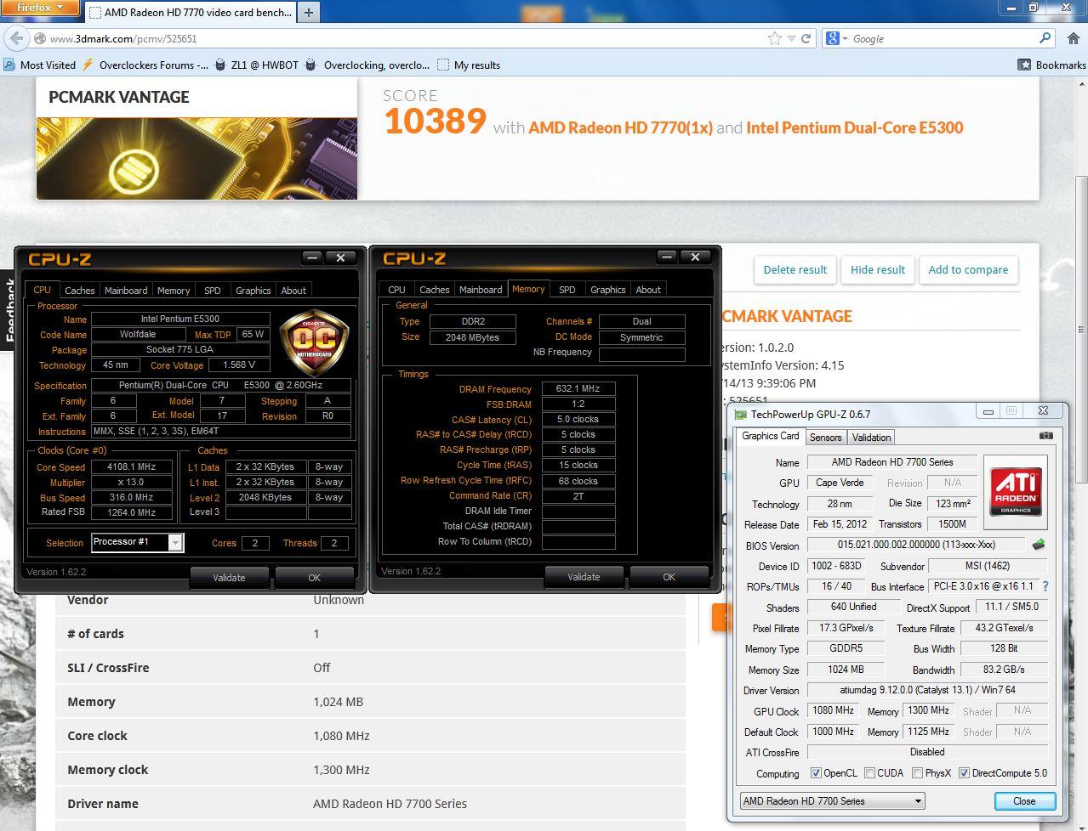Toggle the PhysX checkbox in GPU-Z
Screen dimensions: 1088x831
point(917,773)
